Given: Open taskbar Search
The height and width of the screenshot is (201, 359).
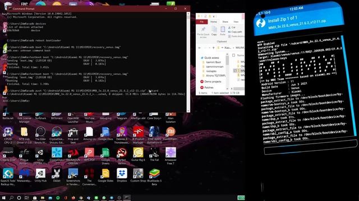Looking at the screenshot, I should (11, 198).
